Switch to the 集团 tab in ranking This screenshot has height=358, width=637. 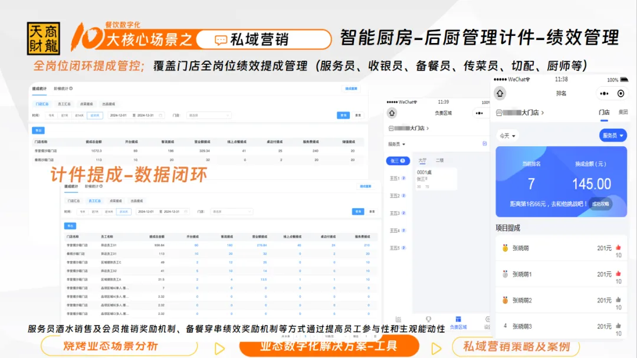623,112
